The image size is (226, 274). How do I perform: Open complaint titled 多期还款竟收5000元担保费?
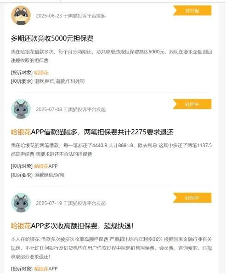click(x=52, y=38)
